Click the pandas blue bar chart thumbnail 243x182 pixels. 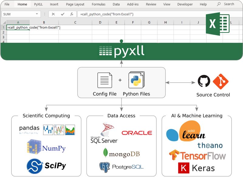coord(48,130)
